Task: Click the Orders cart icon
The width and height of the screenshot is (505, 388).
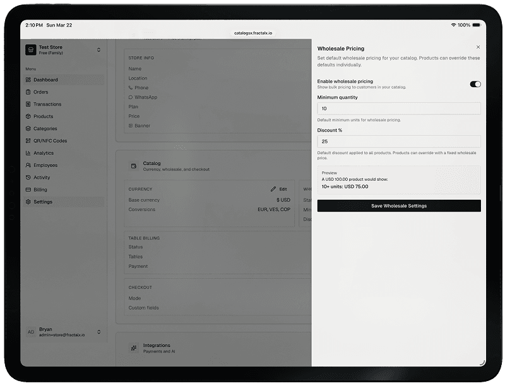Action: pyautogui.click(x=28, y=92)
